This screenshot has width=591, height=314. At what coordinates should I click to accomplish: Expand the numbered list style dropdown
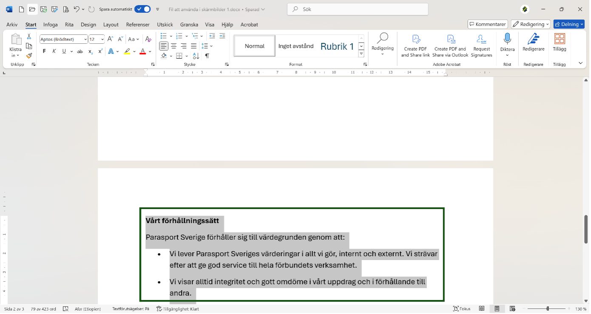pyautogui.click(x=187, y=36)
